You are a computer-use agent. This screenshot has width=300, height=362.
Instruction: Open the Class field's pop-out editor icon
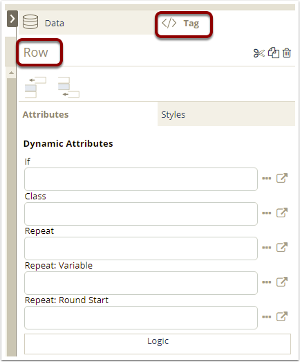tap(282, 212)
